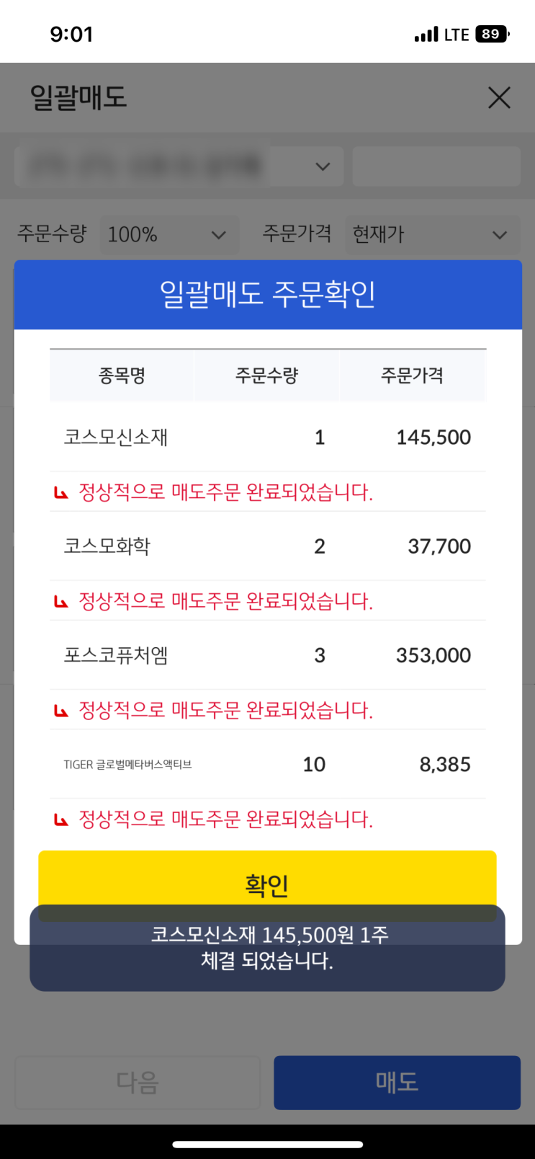535x1159 pixels.
Task: Tap the blue 매도 button
Action: pyautogui.click(x=397, y=1082)
